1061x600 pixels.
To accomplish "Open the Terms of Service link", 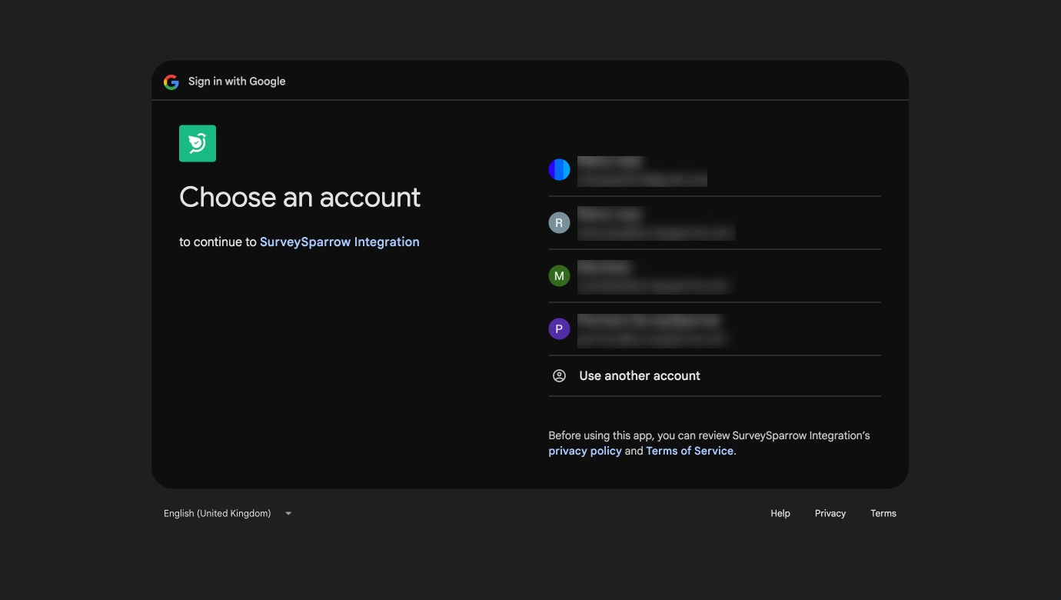I will pyautogui.click(x=690, y=451).
